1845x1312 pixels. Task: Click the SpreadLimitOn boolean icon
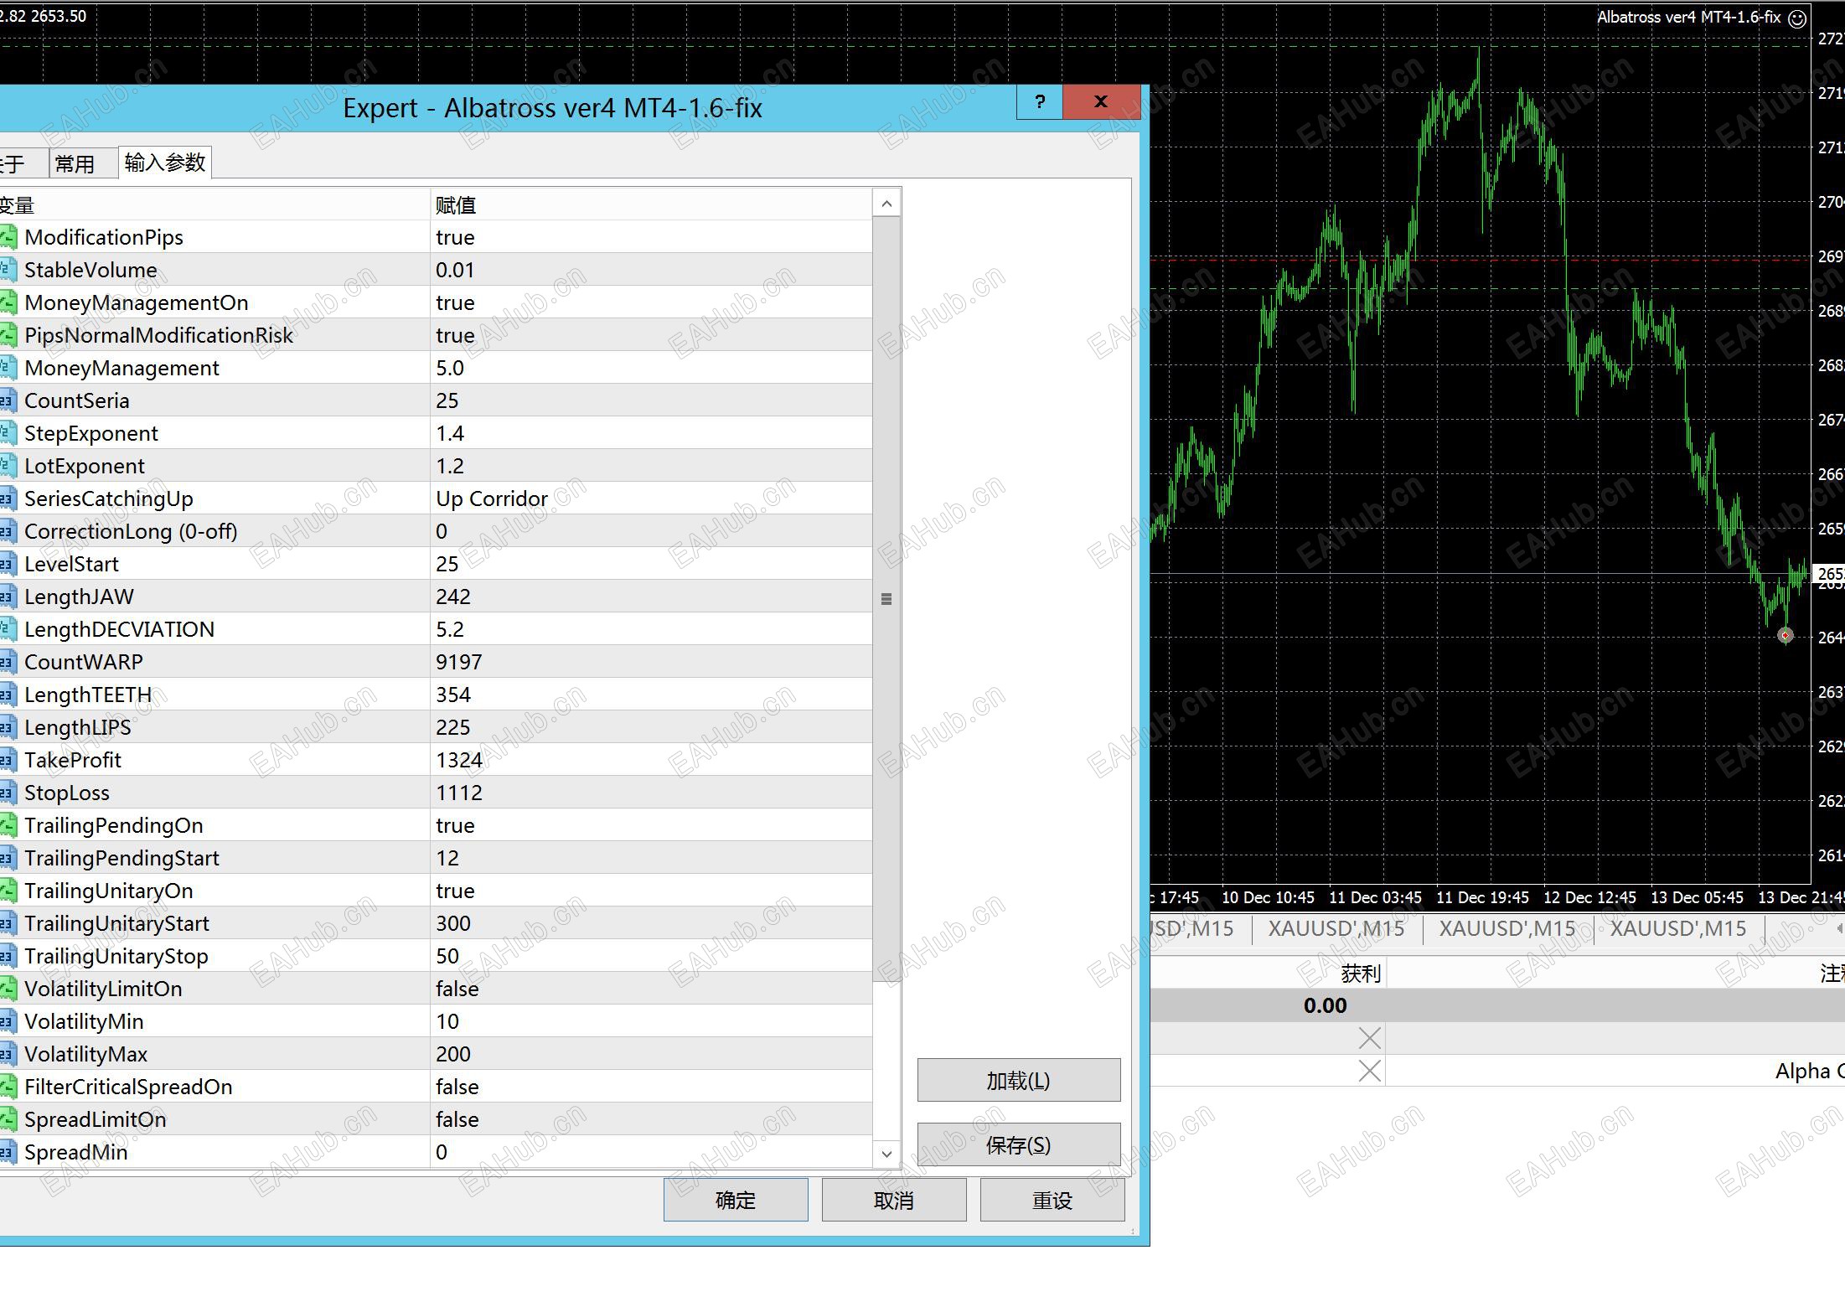[8, 1119]
